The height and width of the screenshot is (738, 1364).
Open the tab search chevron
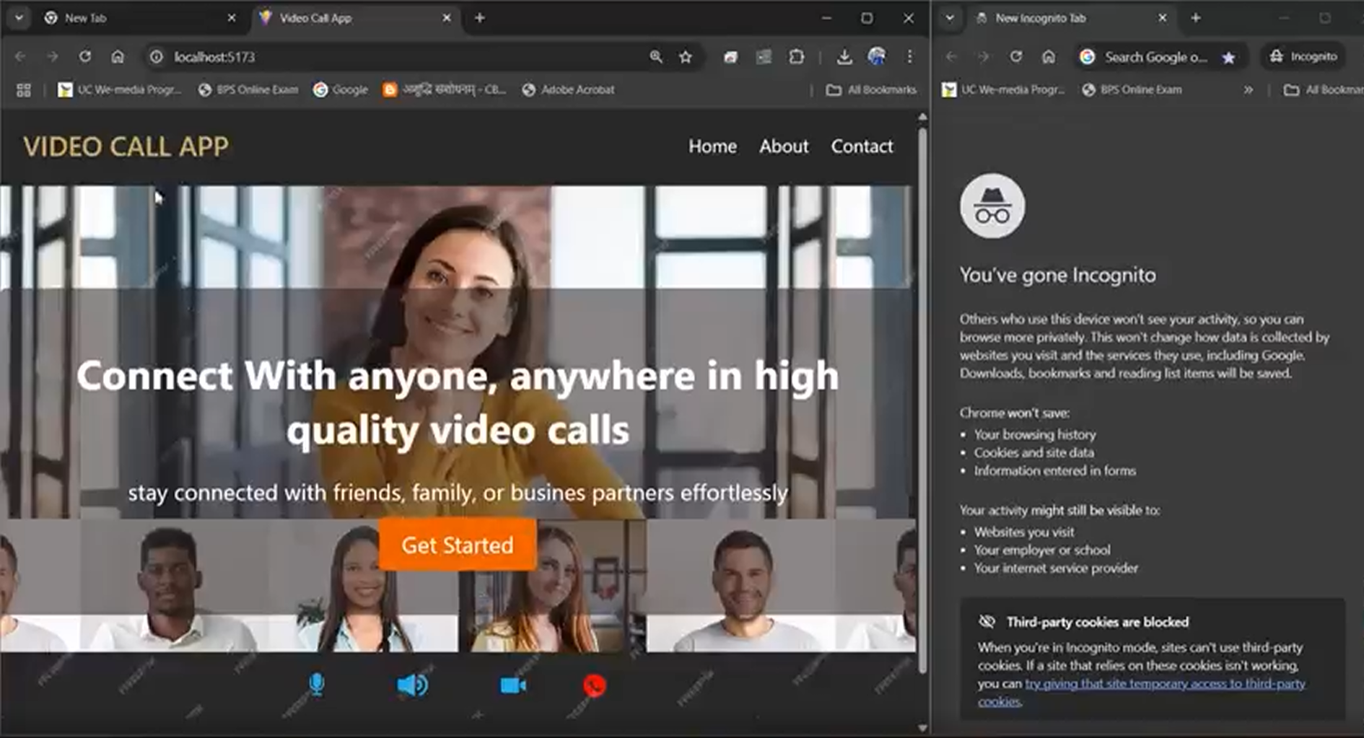[x=19, y=17]
